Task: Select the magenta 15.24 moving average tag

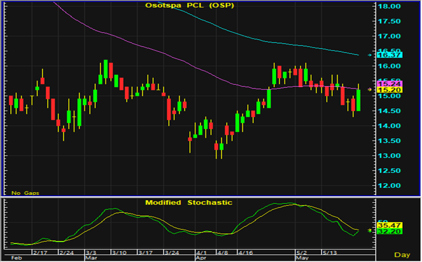Action: (390, 84)
